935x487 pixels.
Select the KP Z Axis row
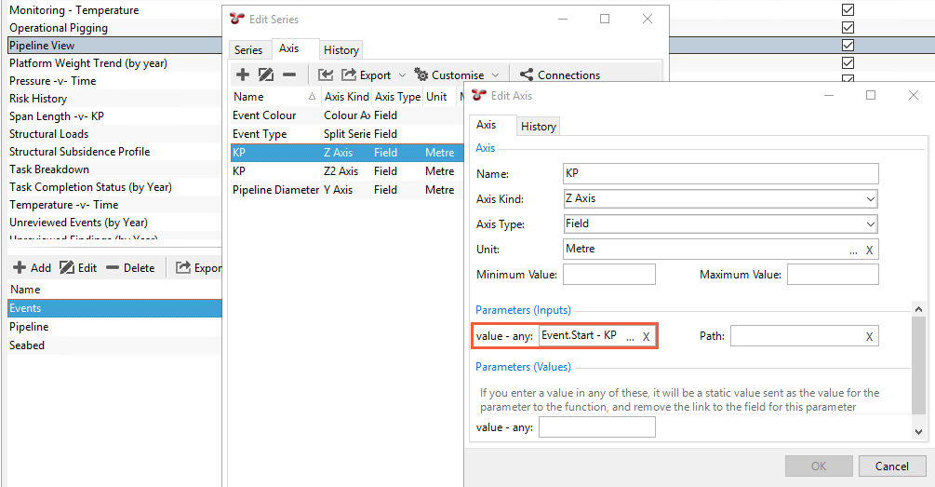click(x=346, y=152)
